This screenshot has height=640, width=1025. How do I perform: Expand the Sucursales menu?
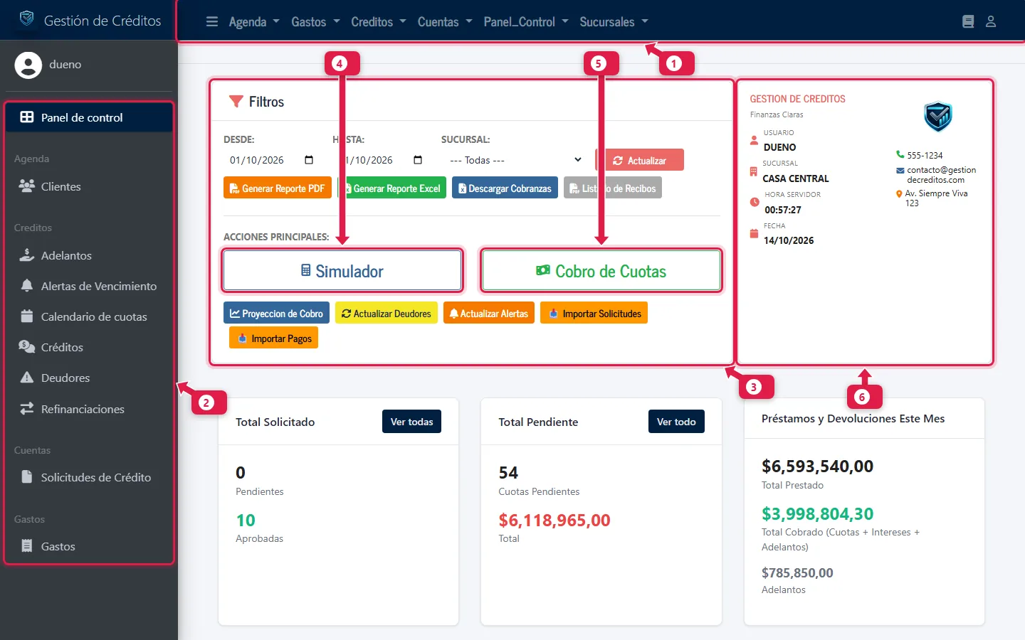(x=614, y=22)
